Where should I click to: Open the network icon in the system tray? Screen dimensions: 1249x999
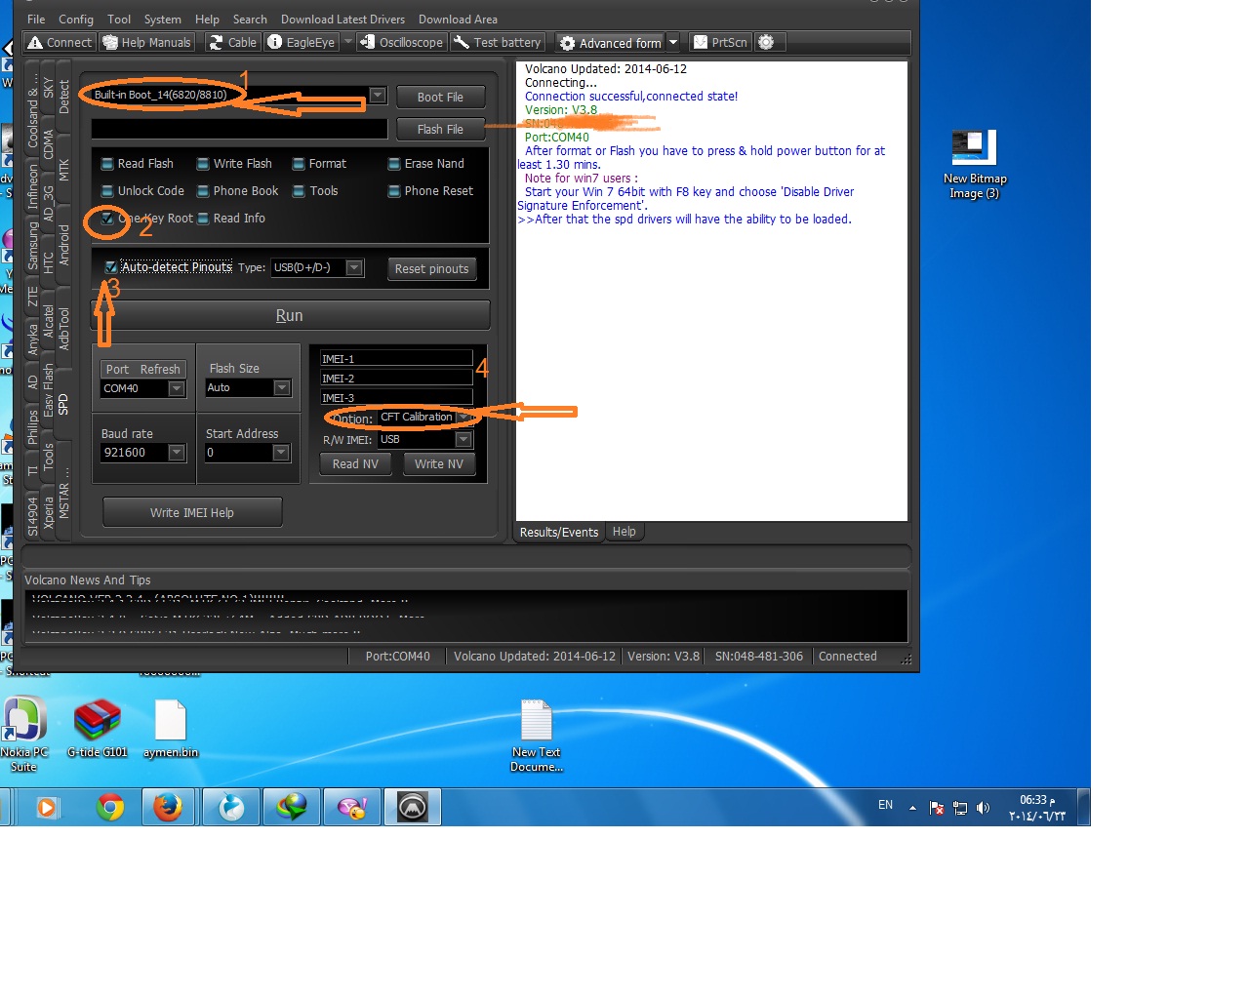point(960,808)
